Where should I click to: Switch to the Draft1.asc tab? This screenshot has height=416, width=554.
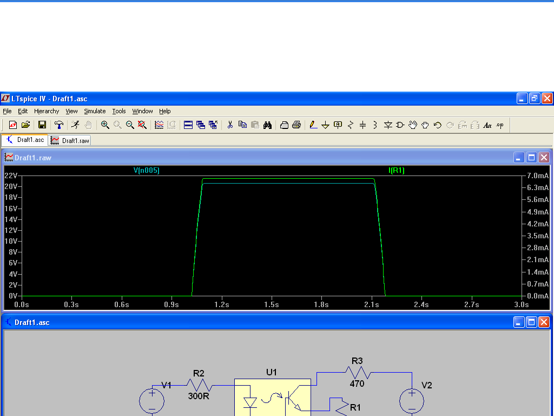coord(25,140)
